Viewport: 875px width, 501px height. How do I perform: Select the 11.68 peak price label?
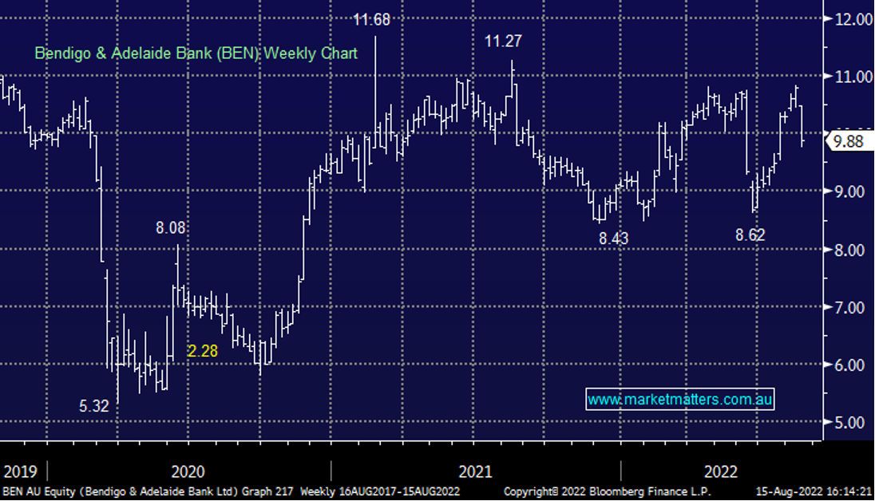click(372, 20)
